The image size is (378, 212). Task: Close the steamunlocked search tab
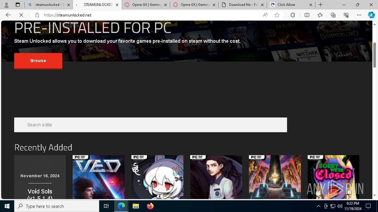[69, 5]
